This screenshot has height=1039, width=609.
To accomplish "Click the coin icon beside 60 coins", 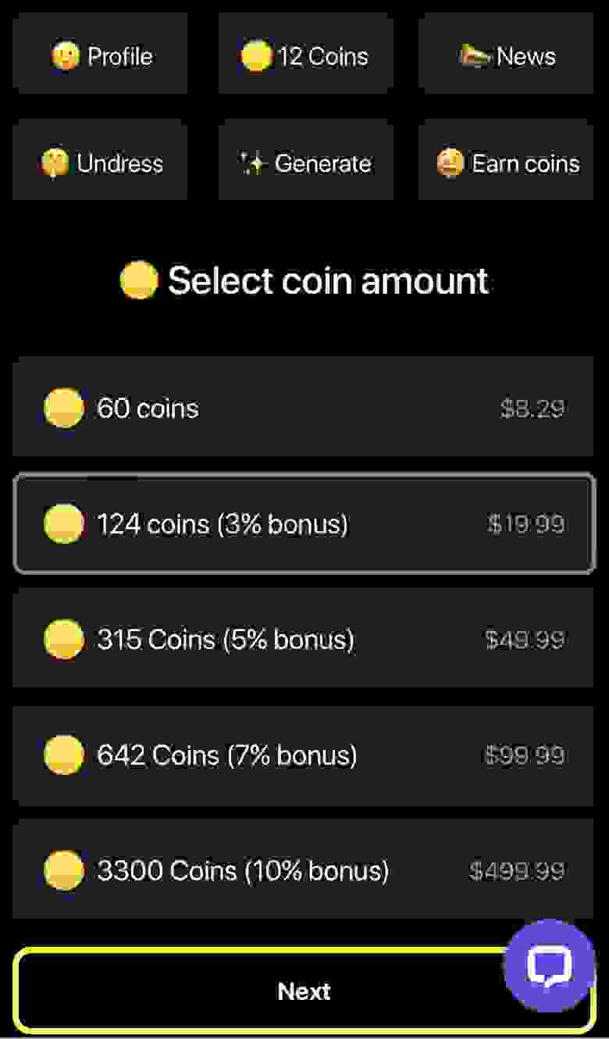I will coord(63,408).
